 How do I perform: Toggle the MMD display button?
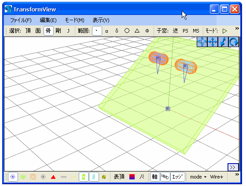click(x=165, y=177)
